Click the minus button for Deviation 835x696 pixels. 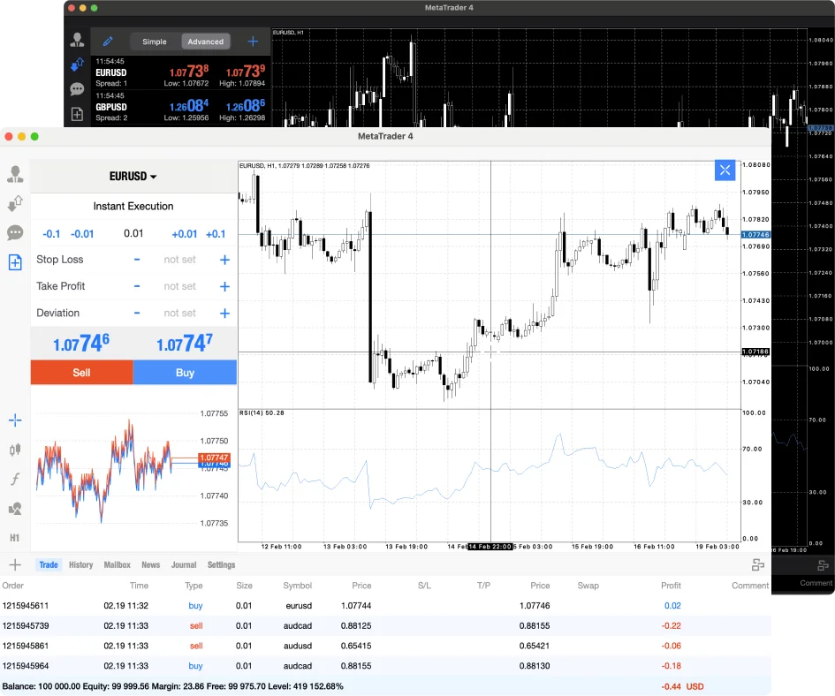point(137,314)
